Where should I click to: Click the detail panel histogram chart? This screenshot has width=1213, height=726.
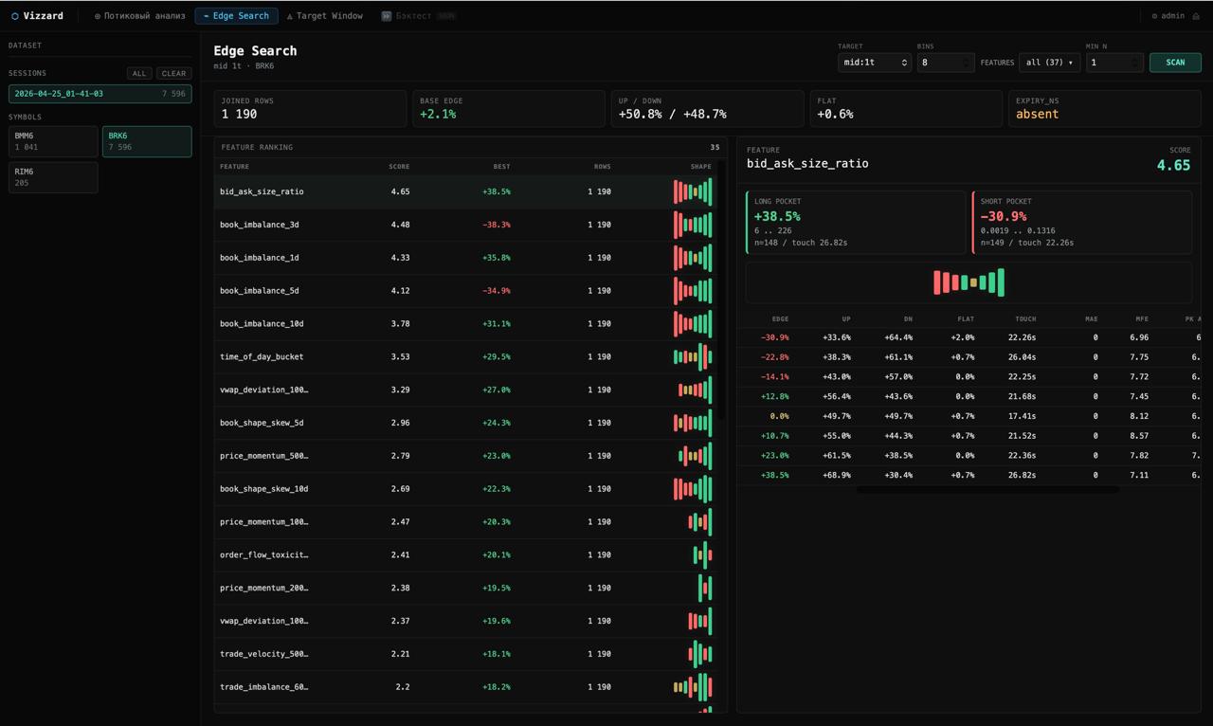[969, 282]
